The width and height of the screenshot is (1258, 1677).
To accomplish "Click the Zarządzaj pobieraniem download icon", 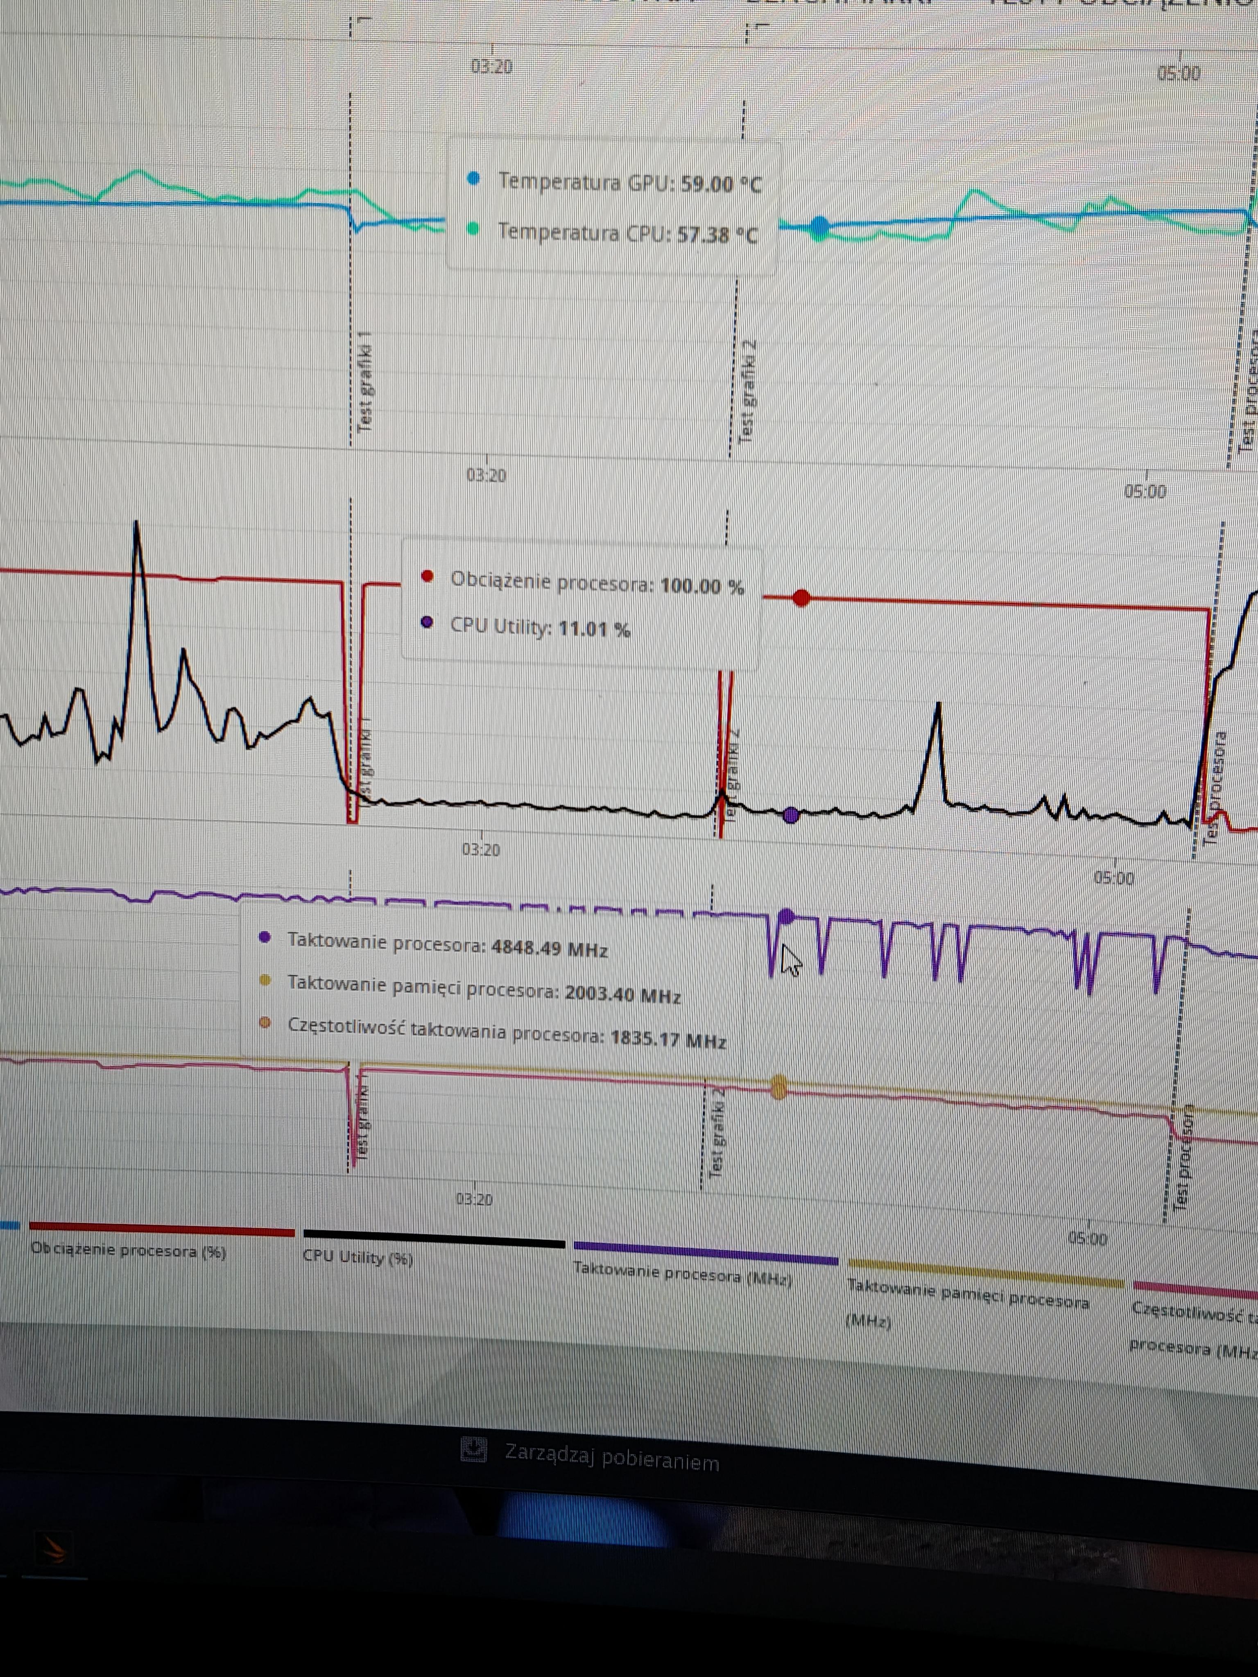I will [474, 1449].
